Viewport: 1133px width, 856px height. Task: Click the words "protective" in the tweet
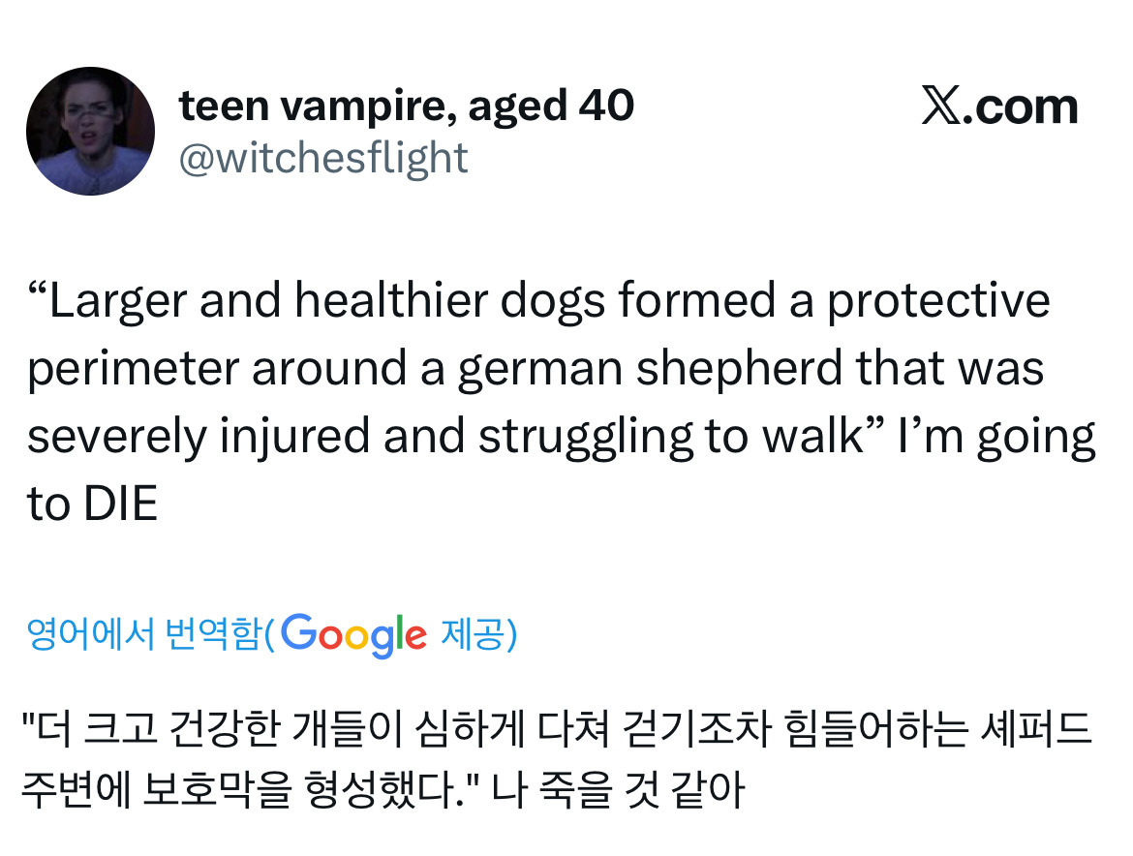(x=937, y=300)
